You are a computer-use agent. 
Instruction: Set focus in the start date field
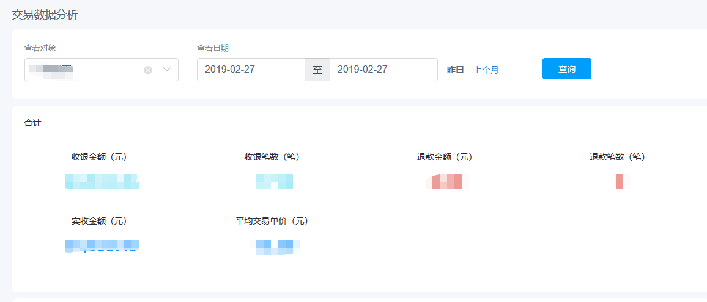coord(251,70)
